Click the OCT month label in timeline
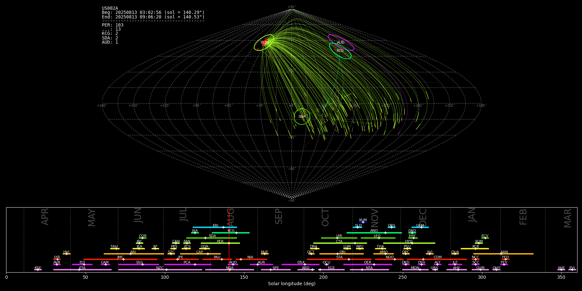 pos(325,218)
